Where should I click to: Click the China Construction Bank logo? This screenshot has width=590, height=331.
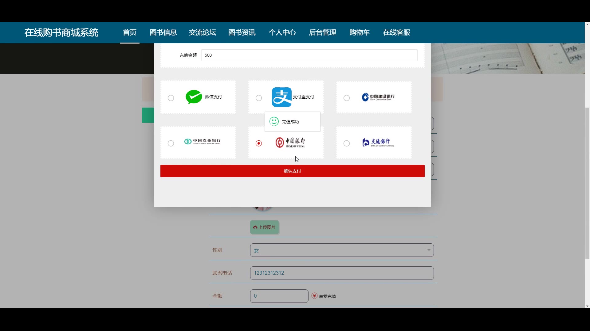(378, 97)
